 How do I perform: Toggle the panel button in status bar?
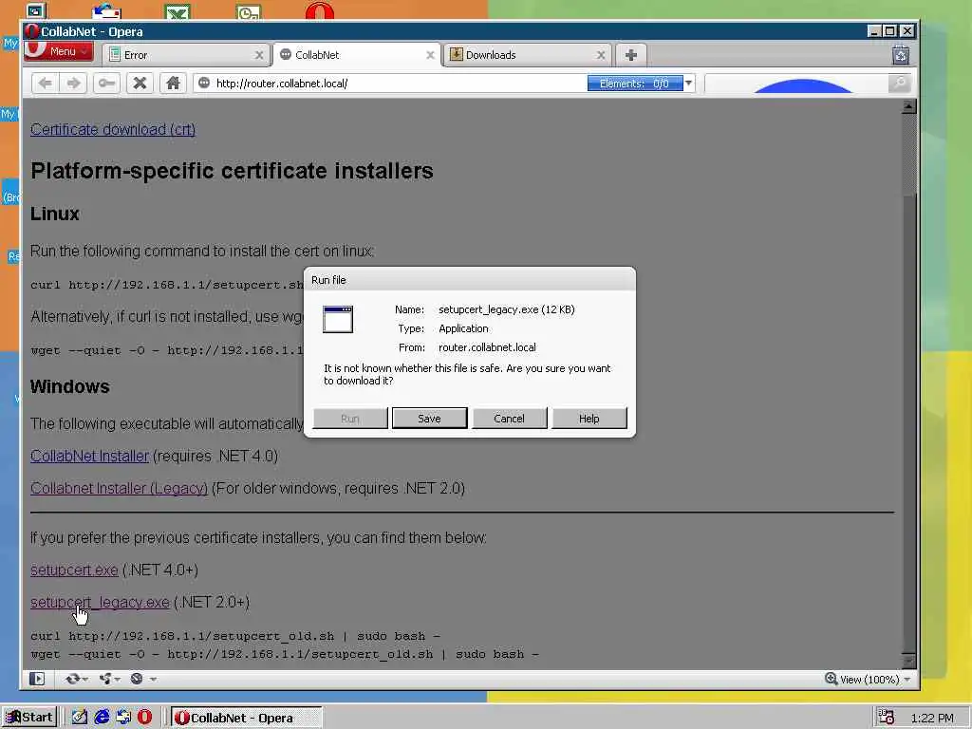tap(37, 679)
